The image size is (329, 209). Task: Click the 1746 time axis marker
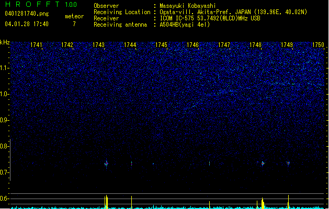(x=192, y=45)
